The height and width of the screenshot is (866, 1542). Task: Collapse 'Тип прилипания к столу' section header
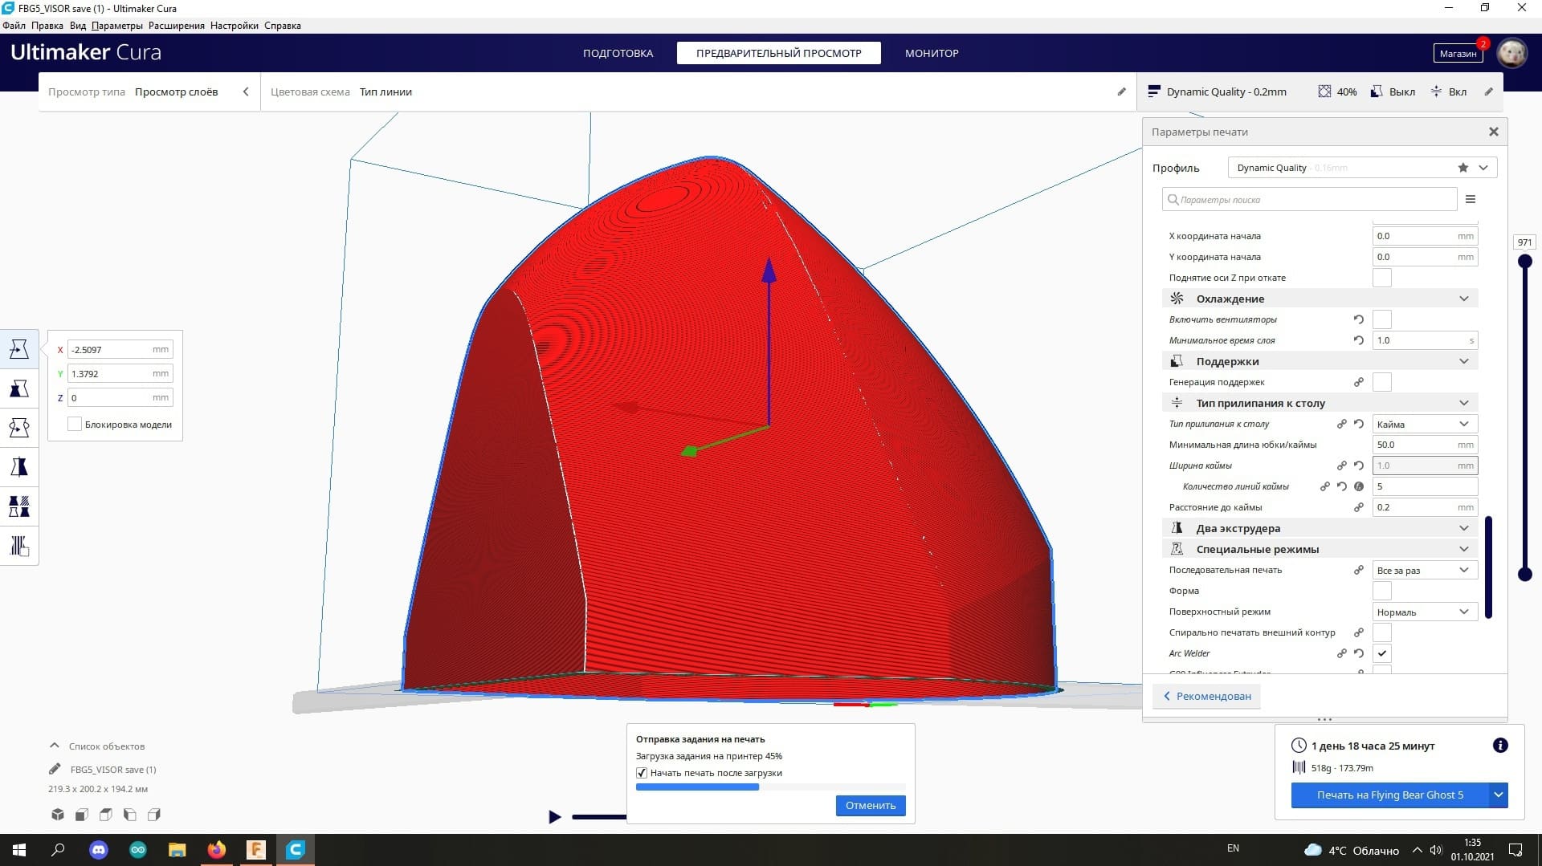(x=1320, y=403)
